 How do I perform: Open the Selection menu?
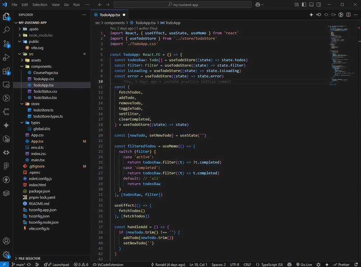coord(40,5)
